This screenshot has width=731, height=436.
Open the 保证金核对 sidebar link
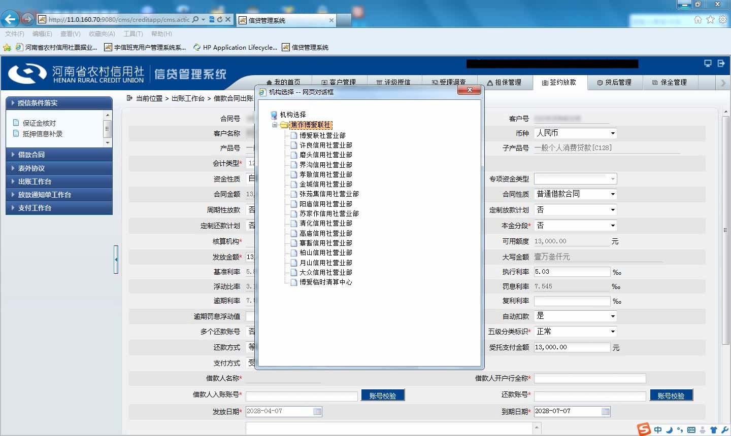39,123
